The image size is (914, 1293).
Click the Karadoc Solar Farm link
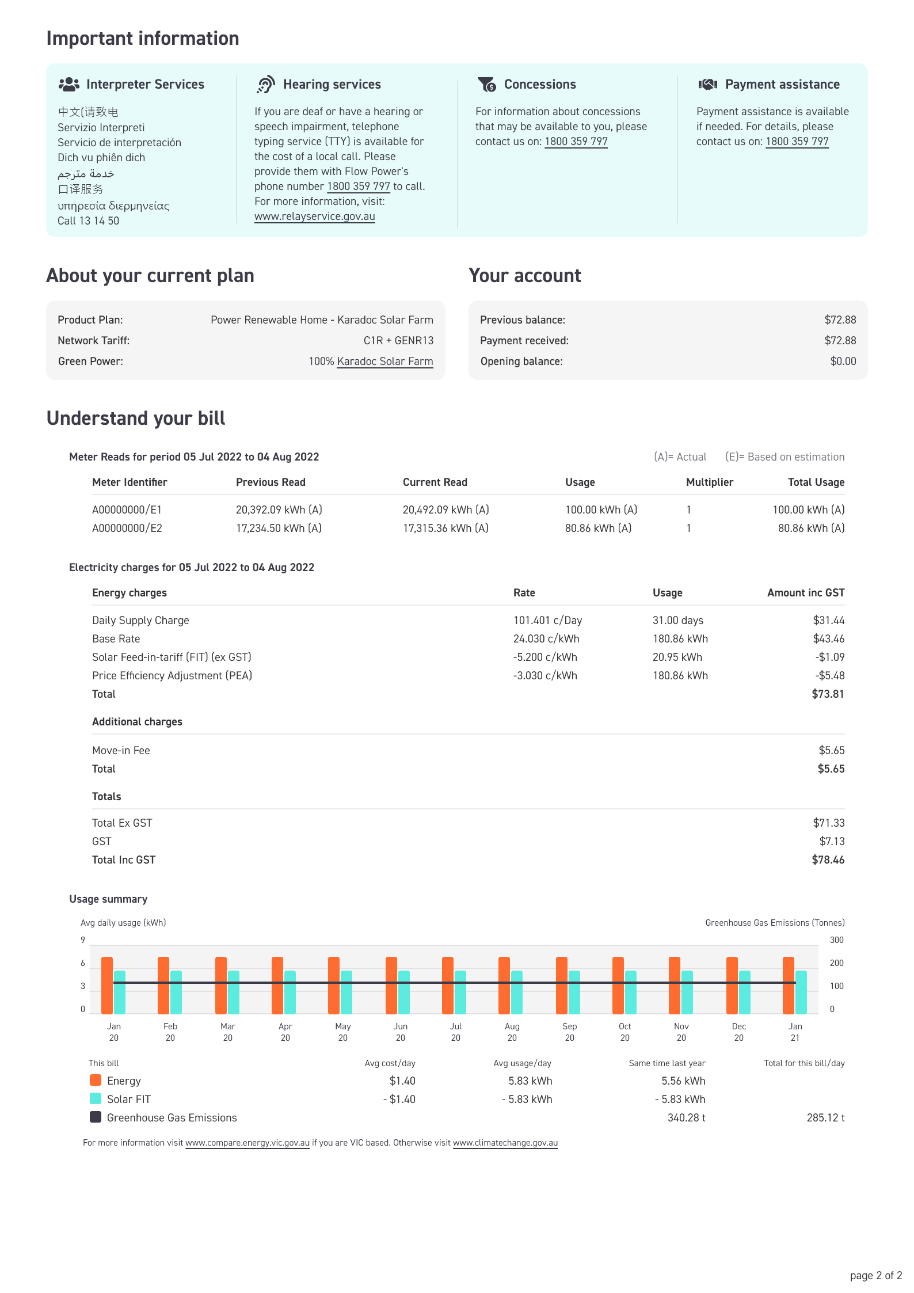coord(385,362)
